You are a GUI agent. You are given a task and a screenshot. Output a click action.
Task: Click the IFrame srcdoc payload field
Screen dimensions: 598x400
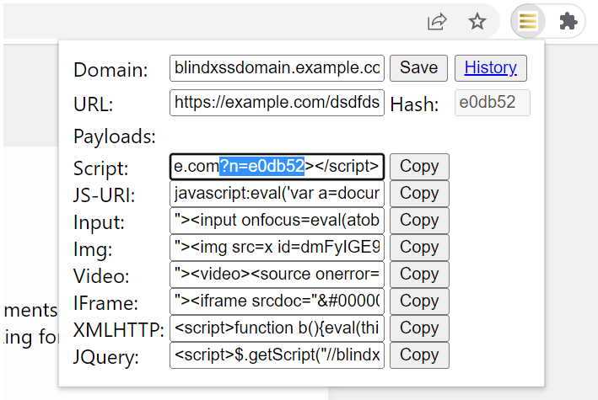(x=277, y=301)
